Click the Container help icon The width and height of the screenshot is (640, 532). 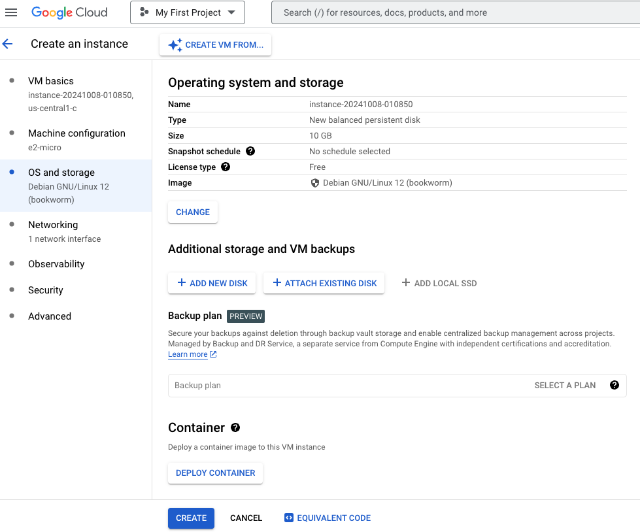[x=235, y=427]
